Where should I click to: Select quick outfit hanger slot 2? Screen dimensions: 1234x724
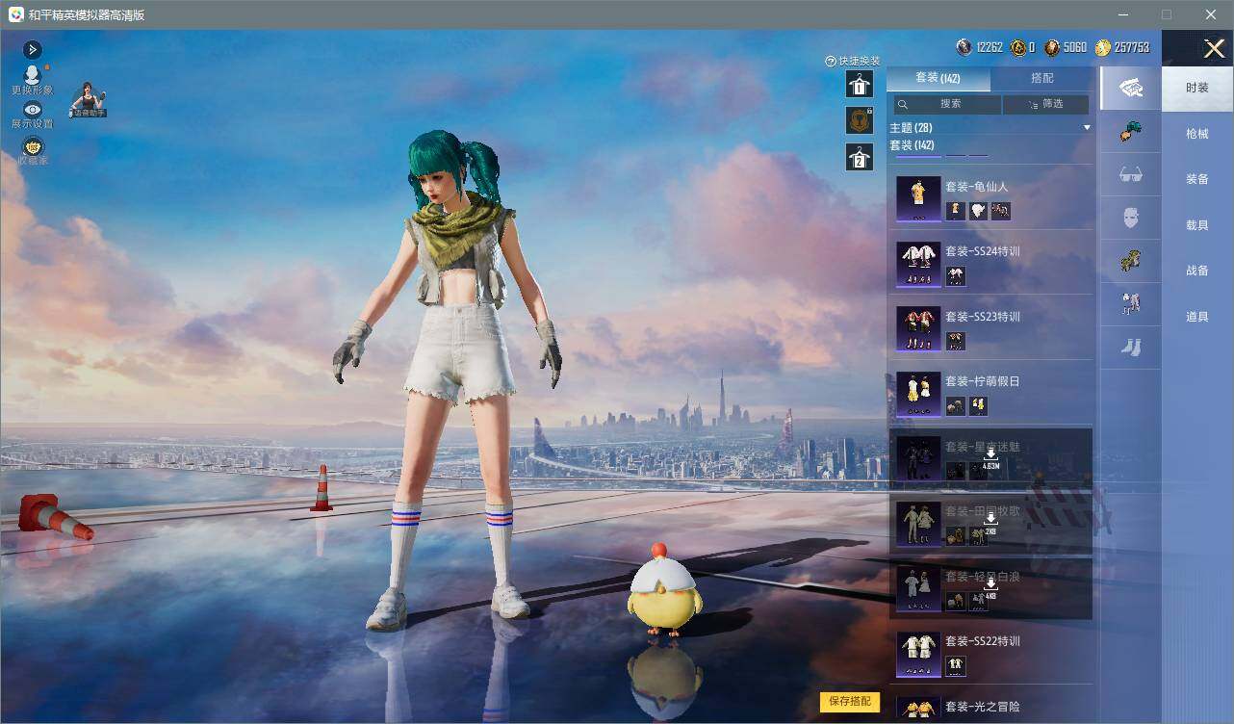[x=859, y=156]
